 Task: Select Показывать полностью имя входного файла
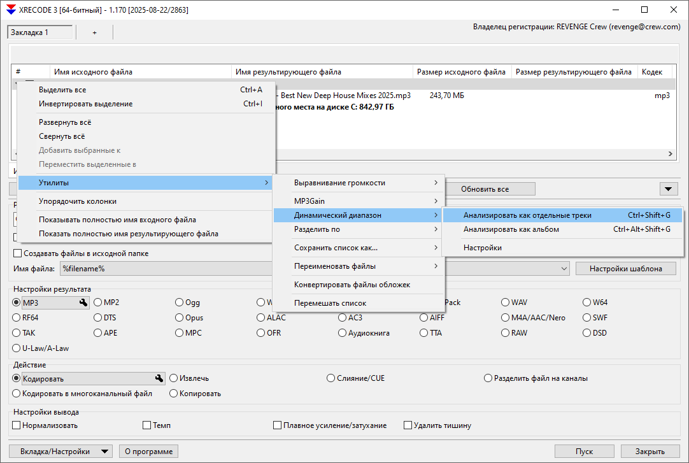tap(145, 220)
